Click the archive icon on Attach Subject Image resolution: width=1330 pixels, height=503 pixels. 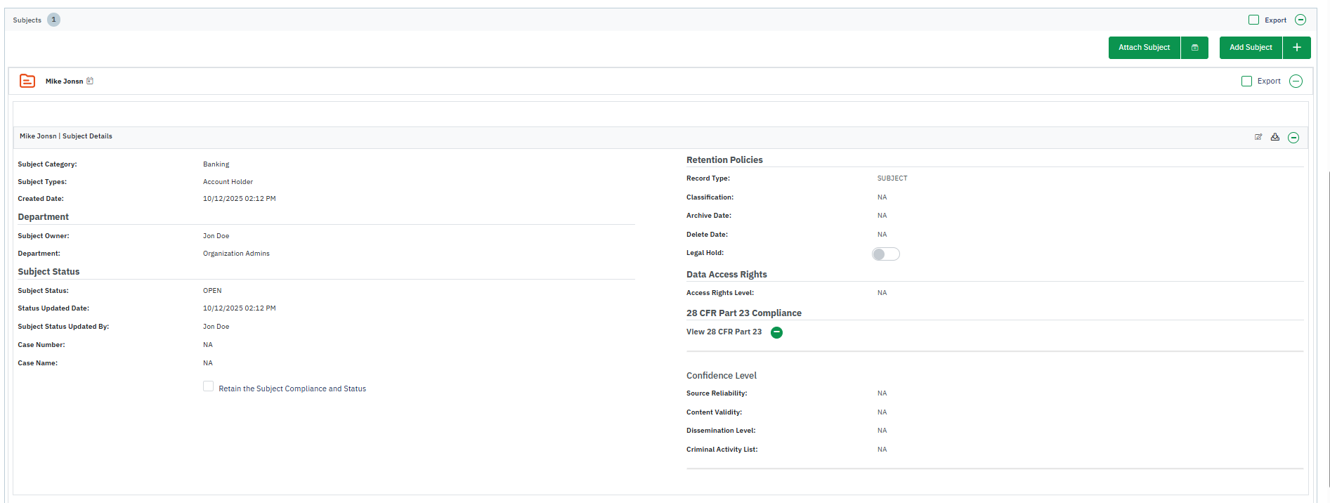tap(1194, 48)
